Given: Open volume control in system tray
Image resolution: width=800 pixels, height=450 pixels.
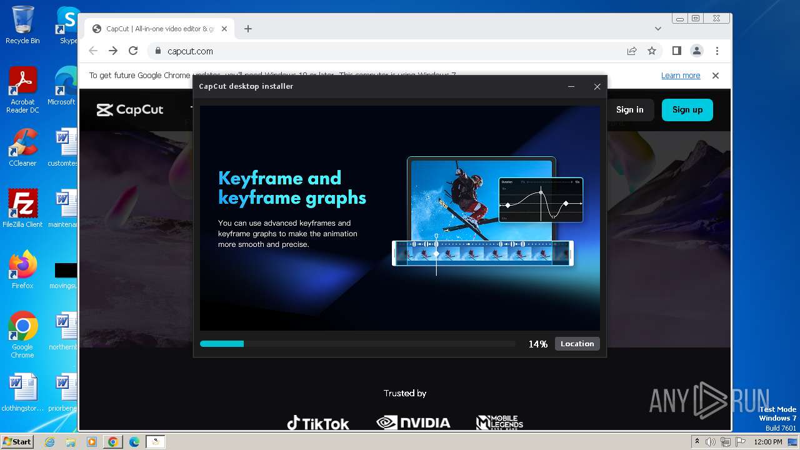Looking at the screenshot, I should pos(711,442).
